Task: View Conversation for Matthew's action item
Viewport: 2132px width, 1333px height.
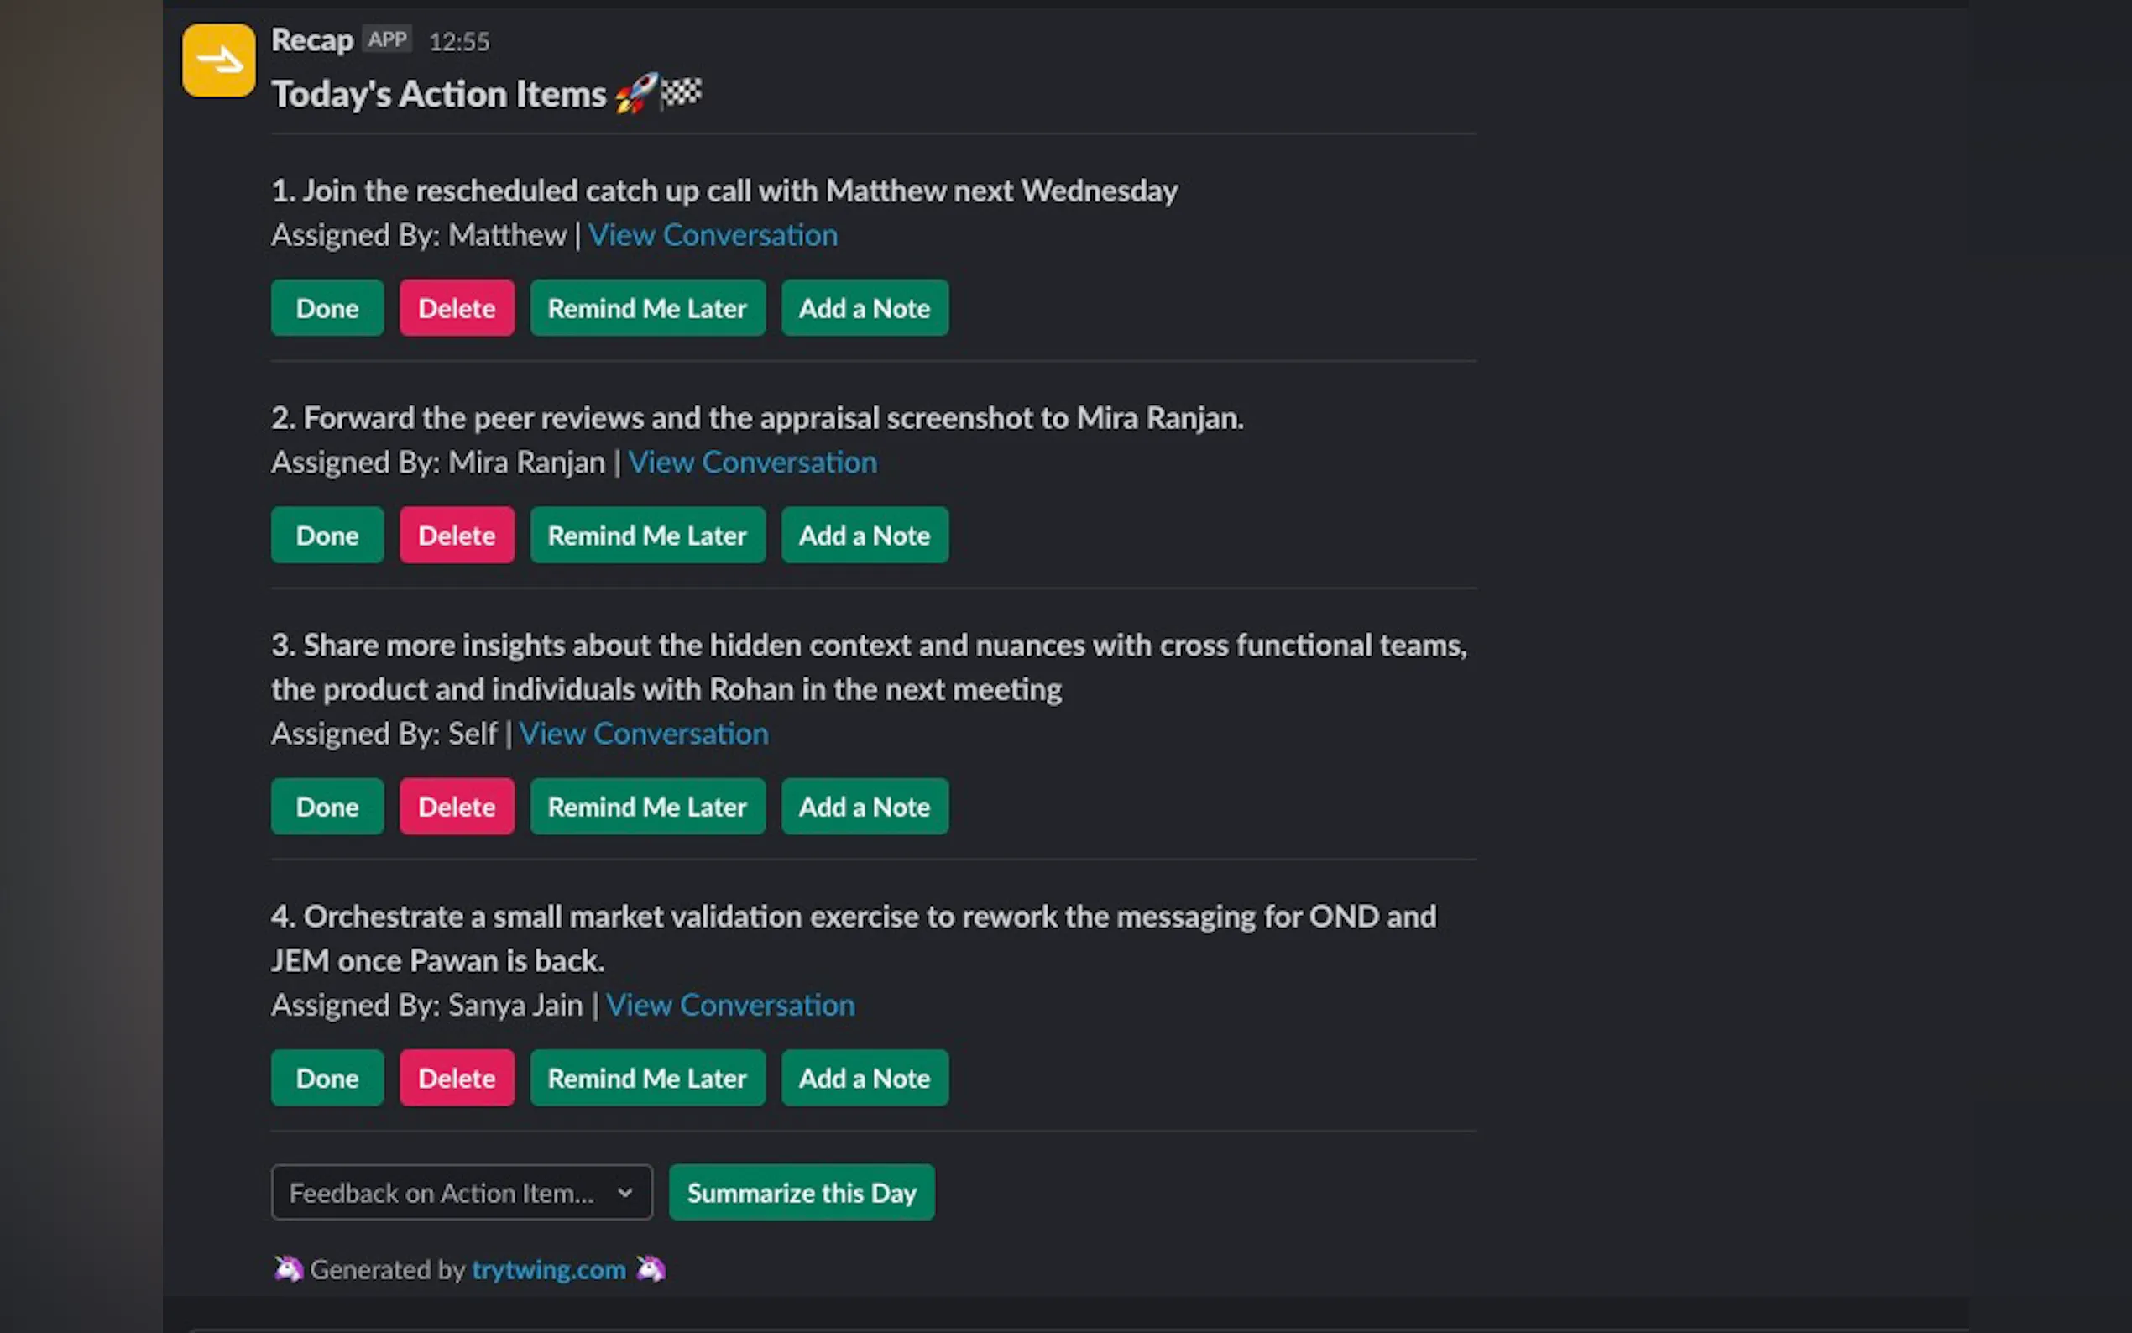Action: point(712,235)
